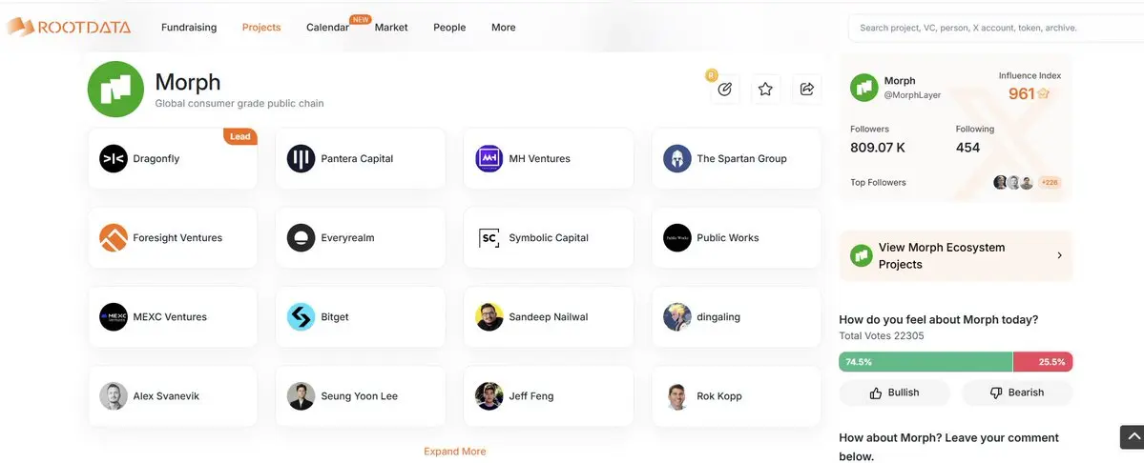Click the Symbolic Capital SC logo
This screenshot has height=463, width=1144.
pyautogui.click(x=489, y=238)
